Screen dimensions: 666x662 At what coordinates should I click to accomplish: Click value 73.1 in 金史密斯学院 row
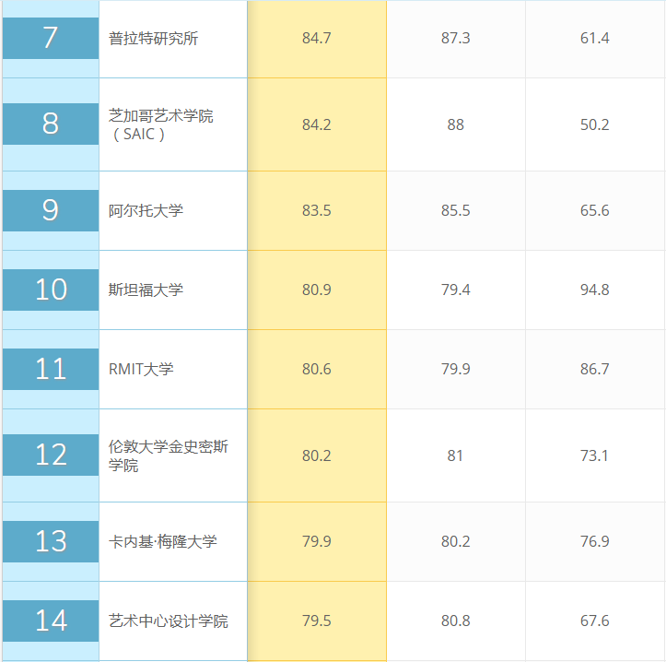[594, 455]
